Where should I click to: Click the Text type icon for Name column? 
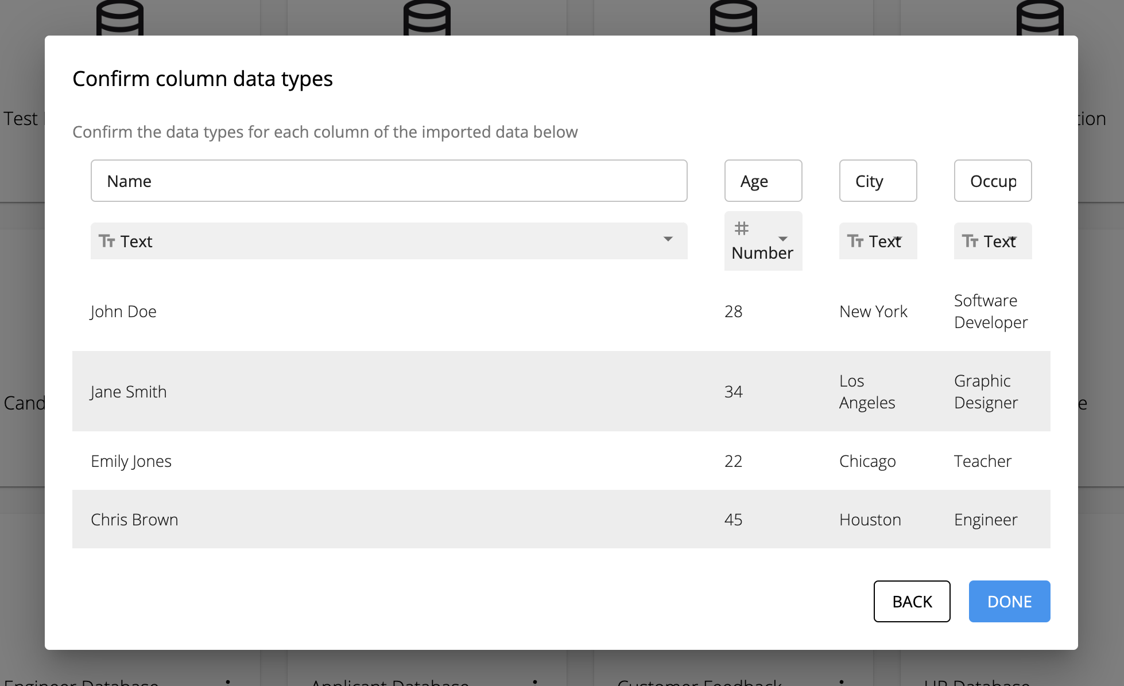tap(107, 241)
